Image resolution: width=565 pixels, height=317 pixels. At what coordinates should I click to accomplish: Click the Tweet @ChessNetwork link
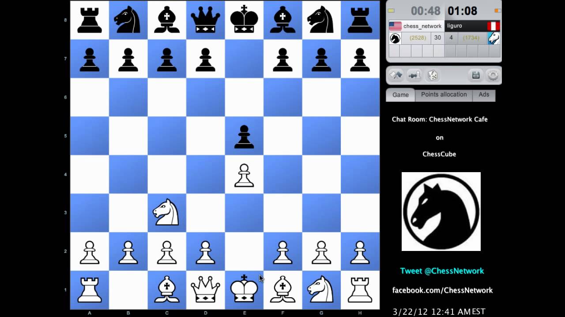442,271
